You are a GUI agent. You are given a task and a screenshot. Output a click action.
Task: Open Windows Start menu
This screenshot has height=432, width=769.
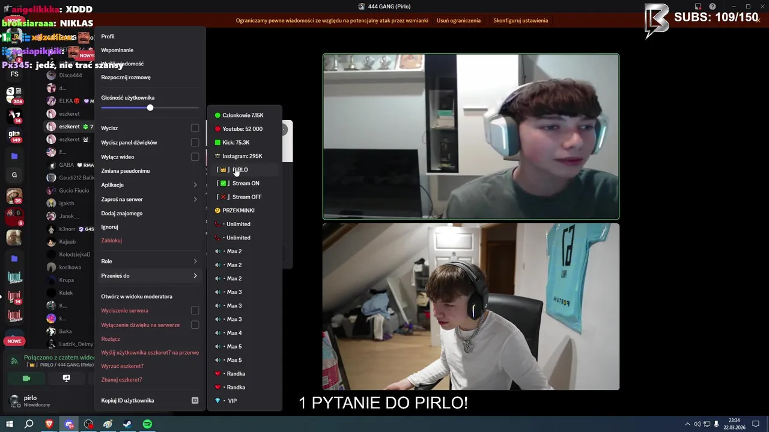click(10, 424)
